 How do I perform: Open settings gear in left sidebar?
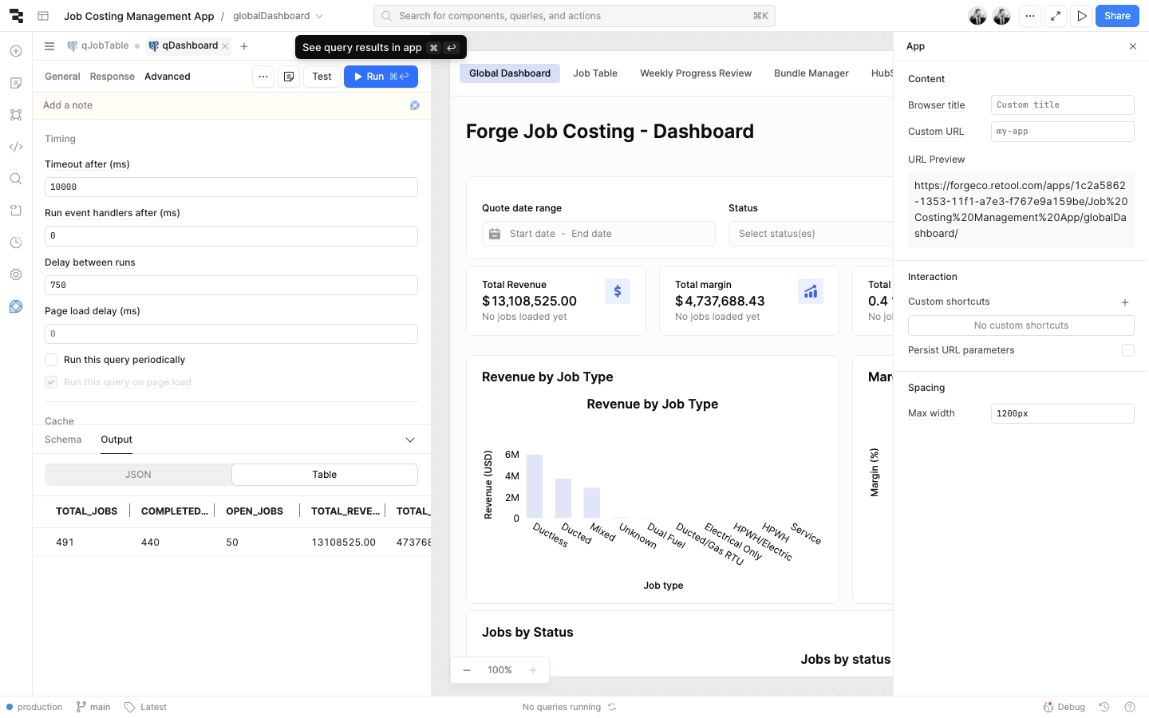click(x=16, y=274)
